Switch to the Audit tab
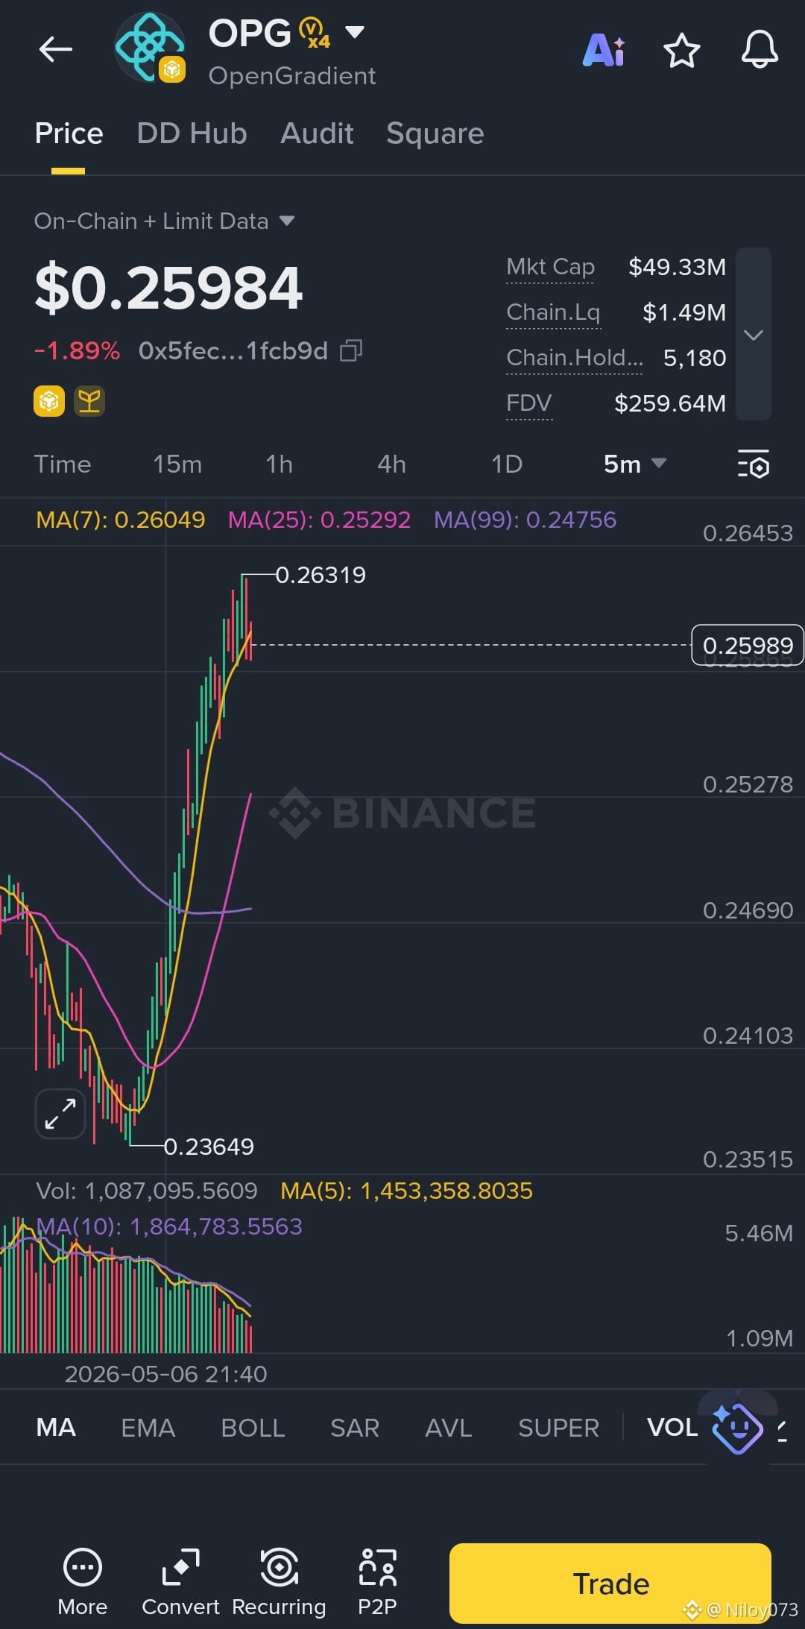 (x=317, y=133)
